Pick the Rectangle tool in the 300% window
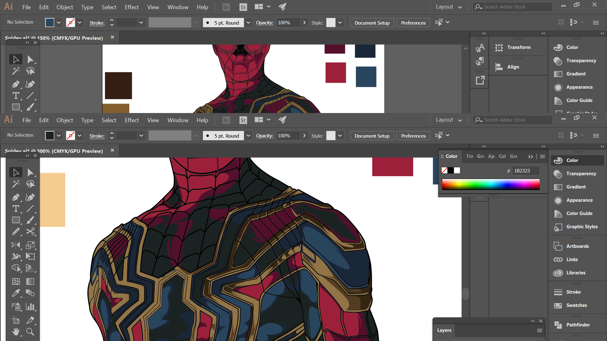This screenshot has width=607, height=341. click(16, 220)
